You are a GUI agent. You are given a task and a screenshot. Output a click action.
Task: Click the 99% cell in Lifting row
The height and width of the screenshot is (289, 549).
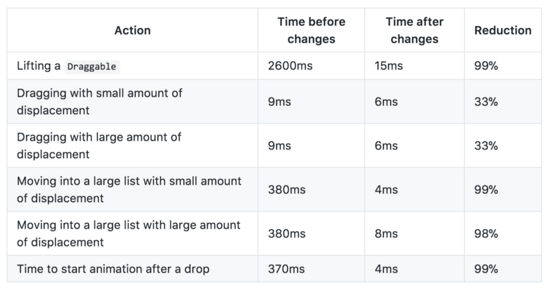[486, 67]
